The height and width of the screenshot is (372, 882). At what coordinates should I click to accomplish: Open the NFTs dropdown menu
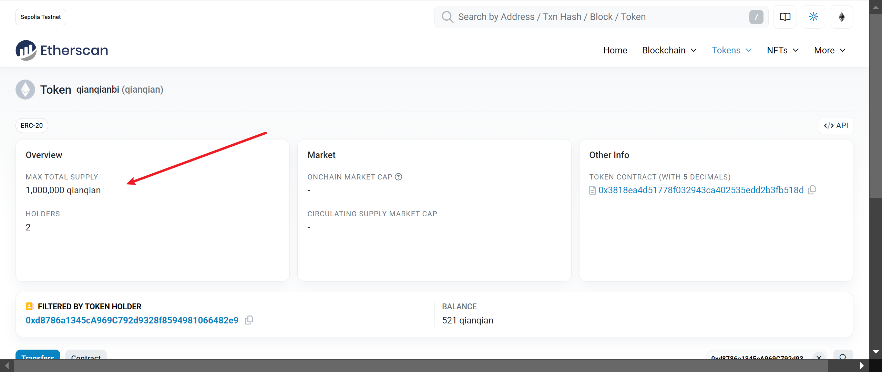click(x=782, y=50)
